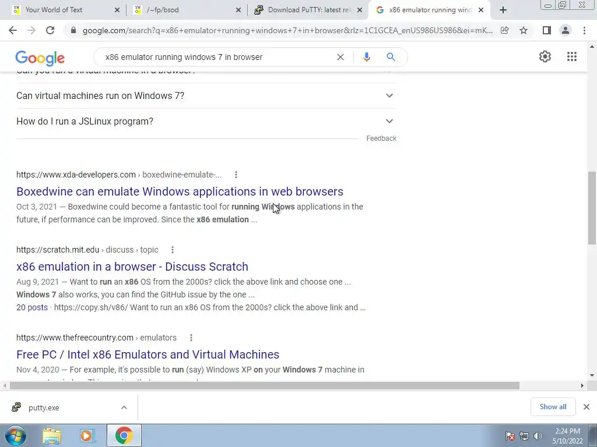The height and width of the screenshot is (447, 597).
Task: Click the '20 posts' link
Action: click(32, 307)
